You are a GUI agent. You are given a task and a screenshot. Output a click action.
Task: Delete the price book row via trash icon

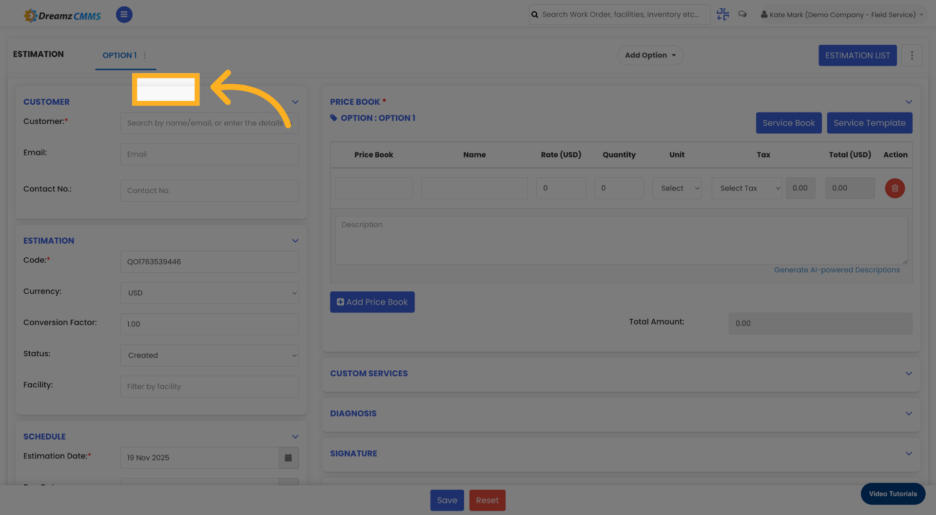tap(895, 188)
